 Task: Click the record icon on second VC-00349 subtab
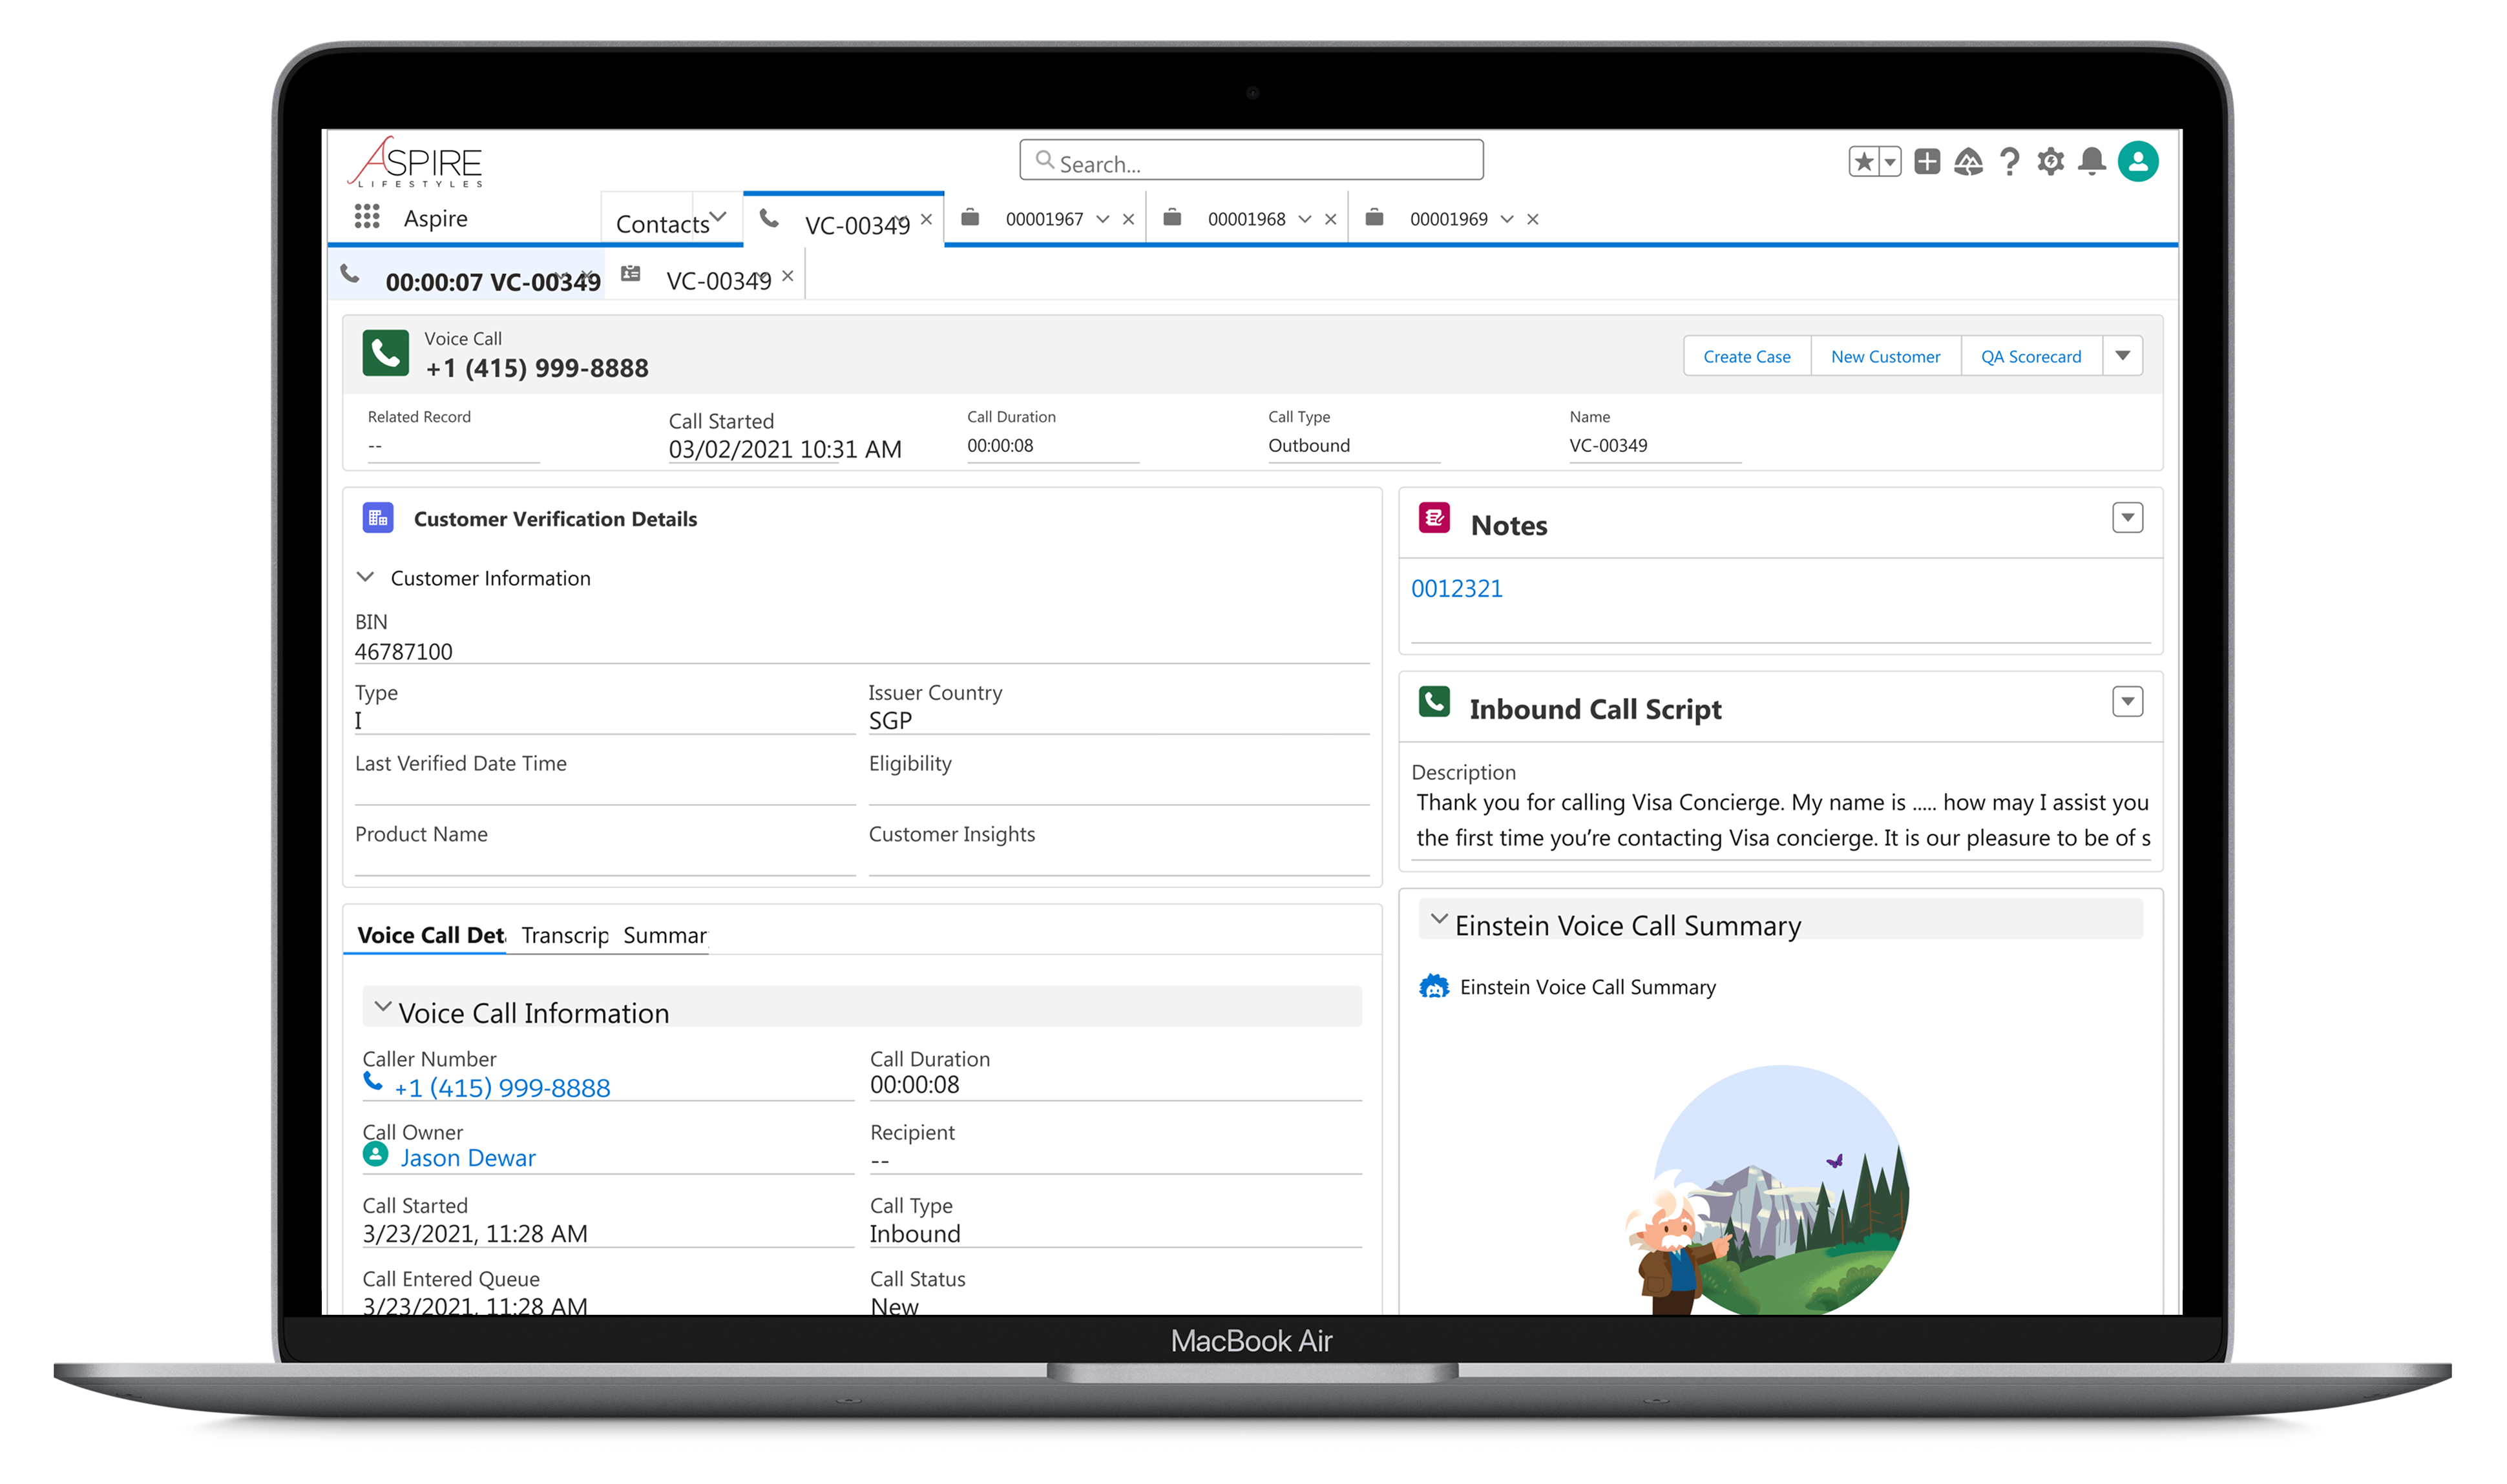point(630,273)
